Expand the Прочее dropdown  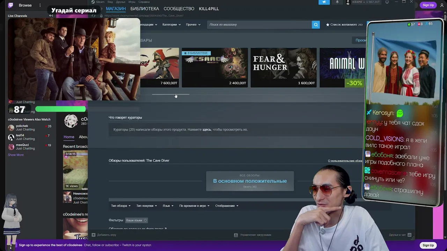point(193,24)
